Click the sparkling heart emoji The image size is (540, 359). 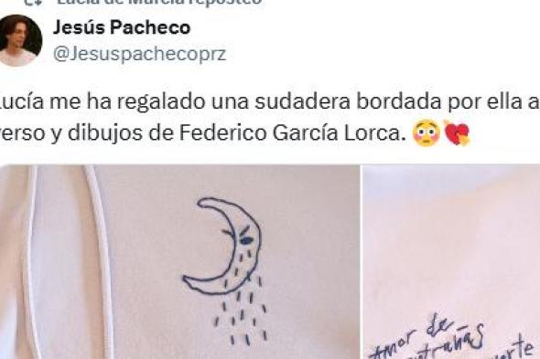click(x=457, y=133)
